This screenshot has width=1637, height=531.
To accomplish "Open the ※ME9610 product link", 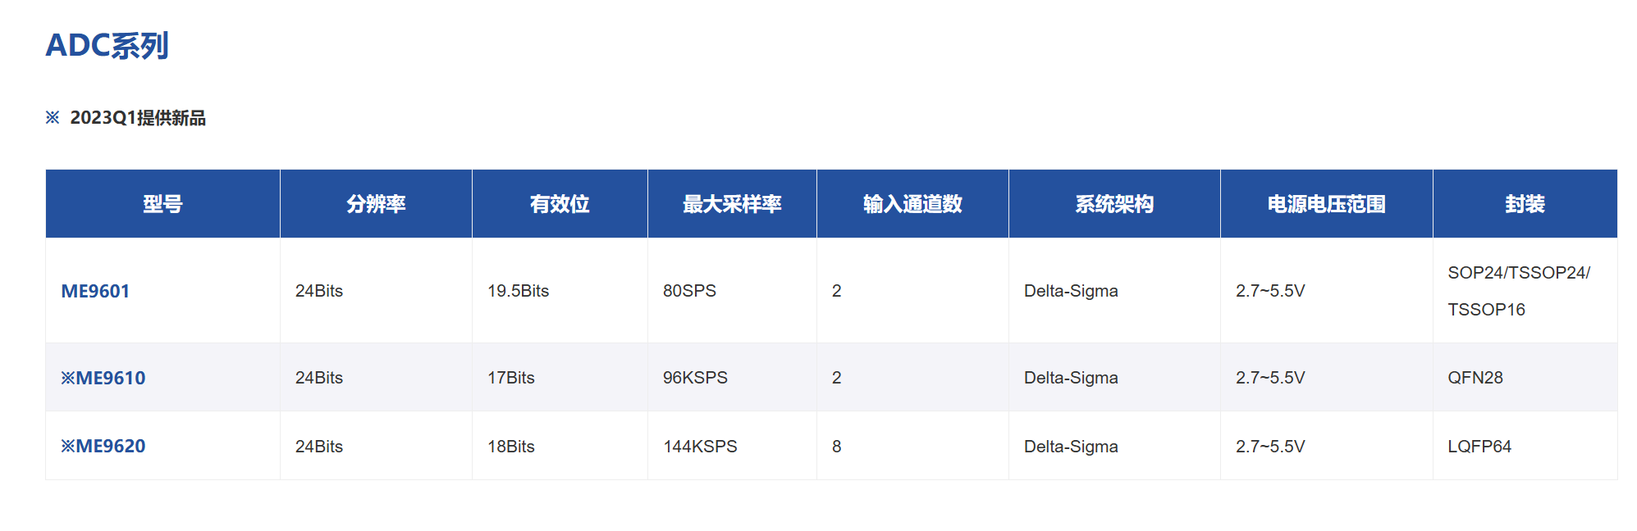I will pos(103,378).
